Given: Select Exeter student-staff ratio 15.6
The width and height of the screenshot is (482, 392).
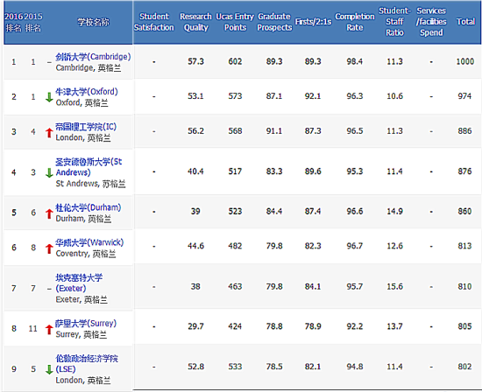Looking at the screenshot, I should point(394,286).
